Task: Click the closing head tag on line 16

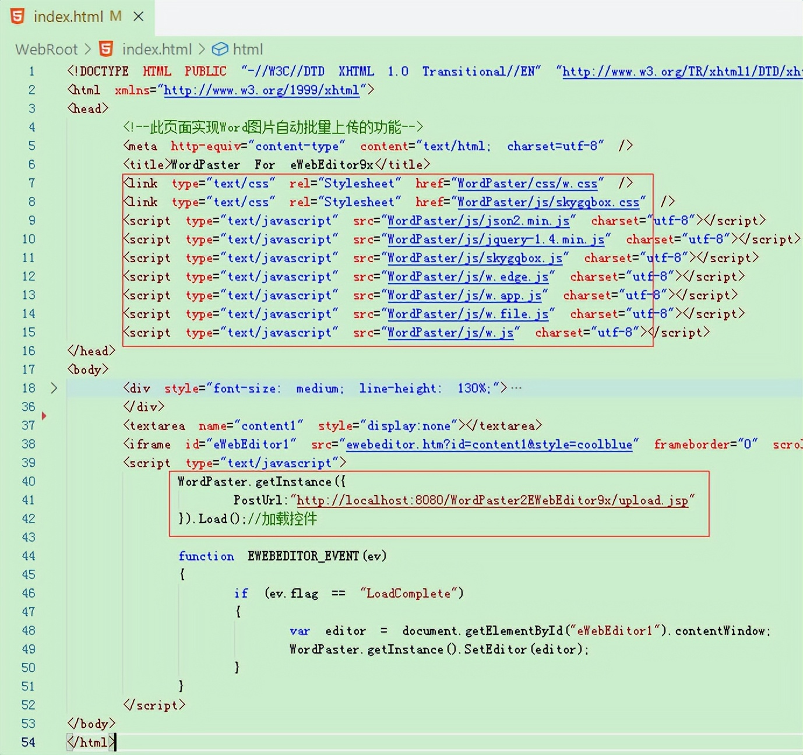Action: 91,351
